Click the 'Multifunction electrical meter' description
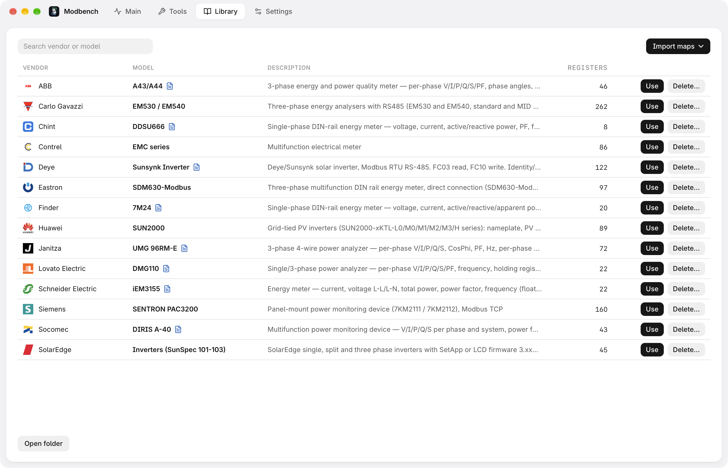This screenshot has height=468, width=728. (314, 147)
